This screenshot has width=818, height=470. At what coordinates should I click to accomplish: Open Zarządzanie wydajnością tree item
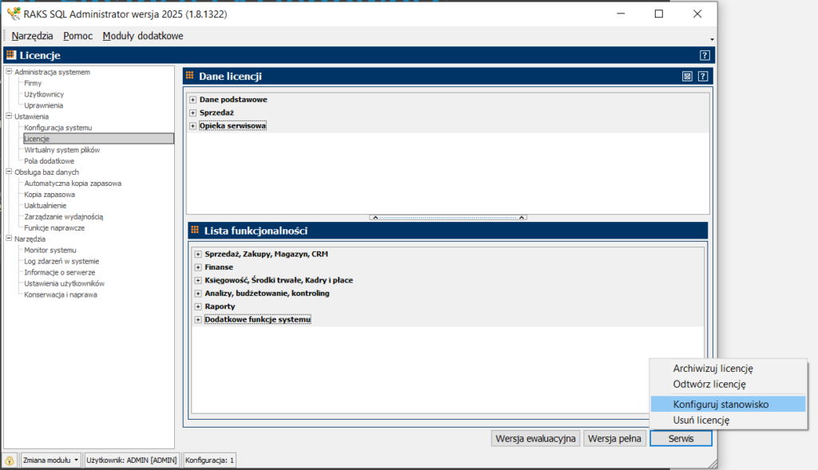coord(64,217)
